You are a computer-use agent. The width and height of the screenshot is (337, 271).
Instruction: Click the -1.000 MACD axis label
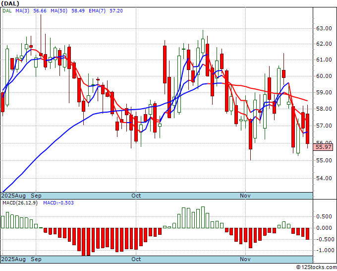(x=324, y=251)
